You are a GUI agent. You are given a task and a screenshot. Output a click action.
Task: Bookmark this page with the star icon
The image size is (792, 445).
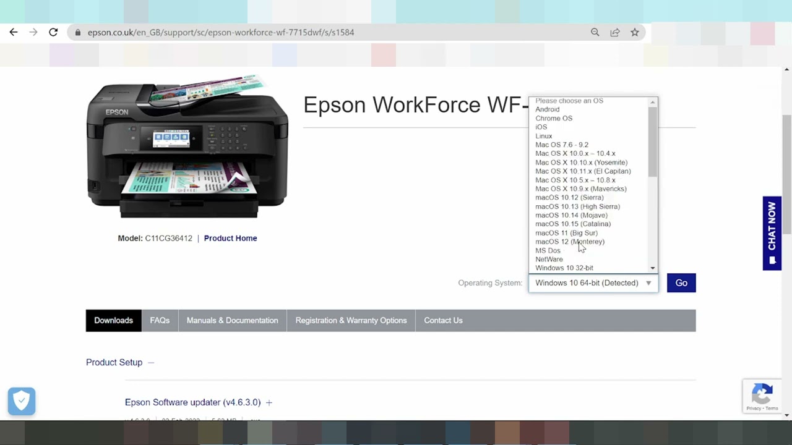[635, 32]
